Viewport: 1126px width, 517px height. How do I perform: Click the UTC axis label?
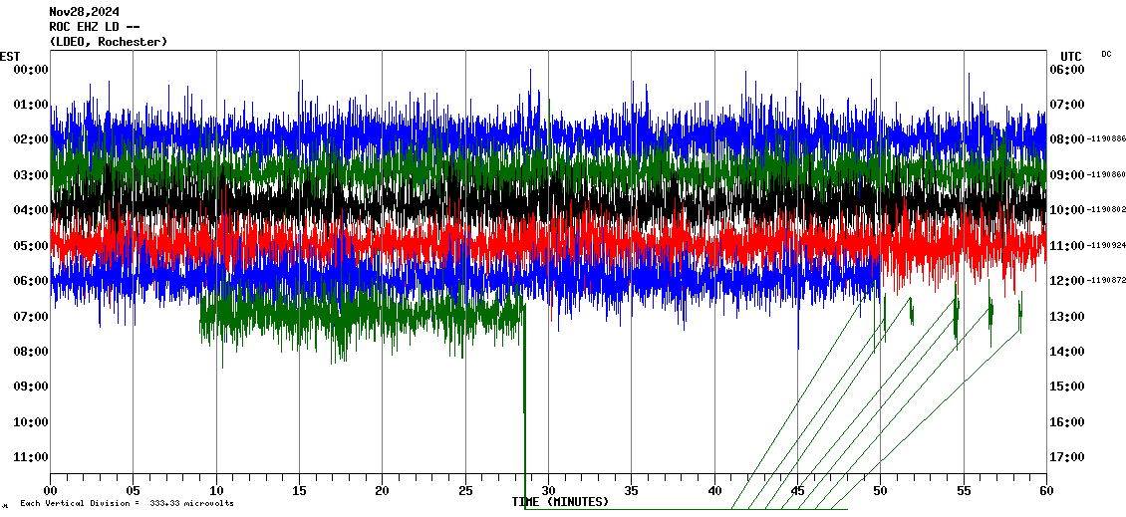coord(1070,57)
